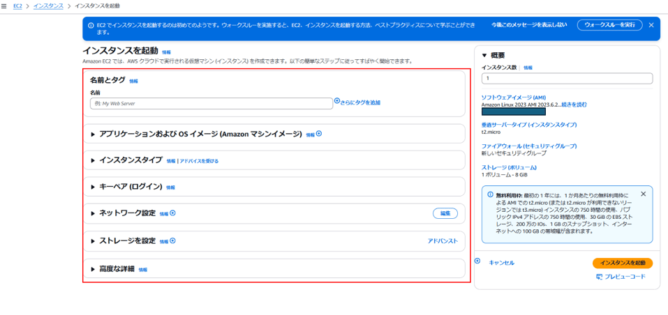The height and width of the screenshot is (315, 668).
Task: Open ファイアウォール (セキュリティグループ) link
Action: pos(529,146)
